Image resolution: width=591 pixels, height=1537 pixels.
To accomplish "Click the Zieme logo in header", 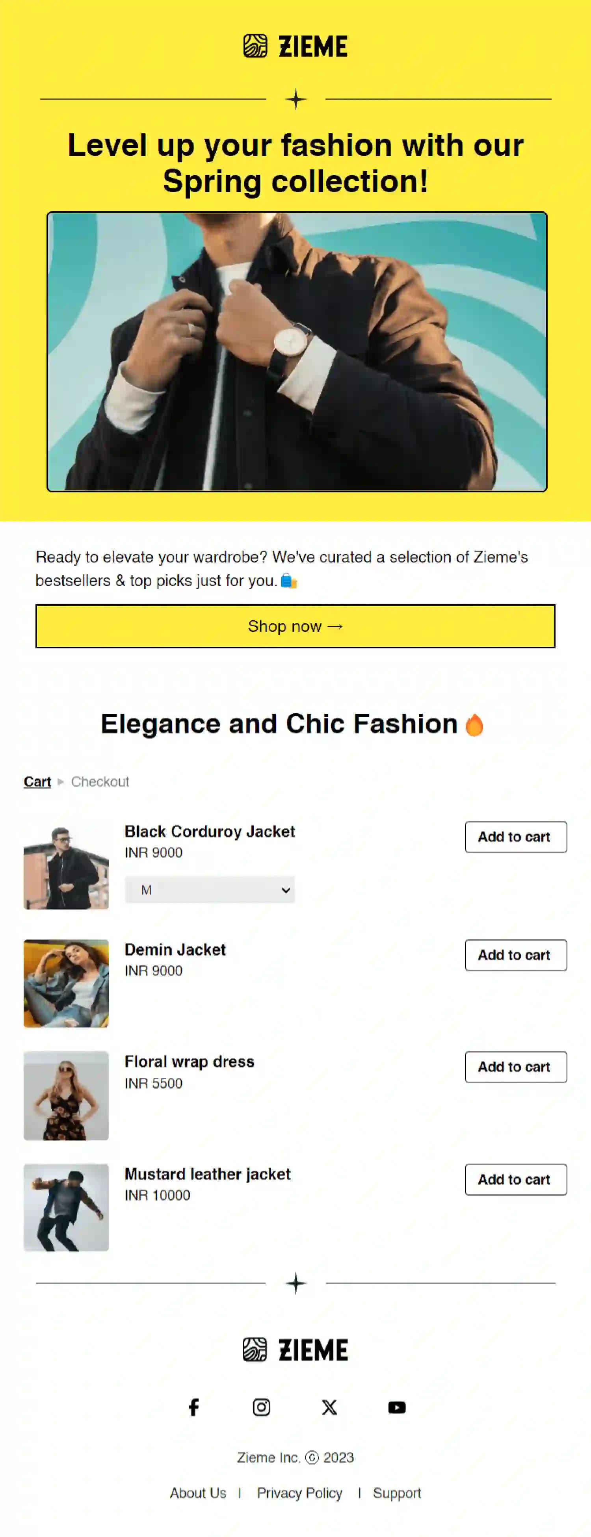I will [x=295, y=46].
